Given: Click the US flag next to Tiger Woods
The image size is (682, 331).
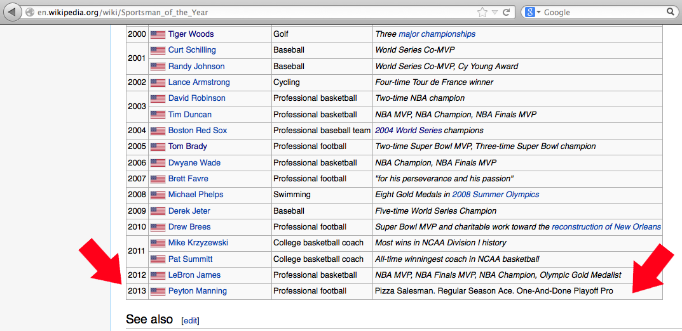Looking at the screenshot, I should click(x=158, y=34).
